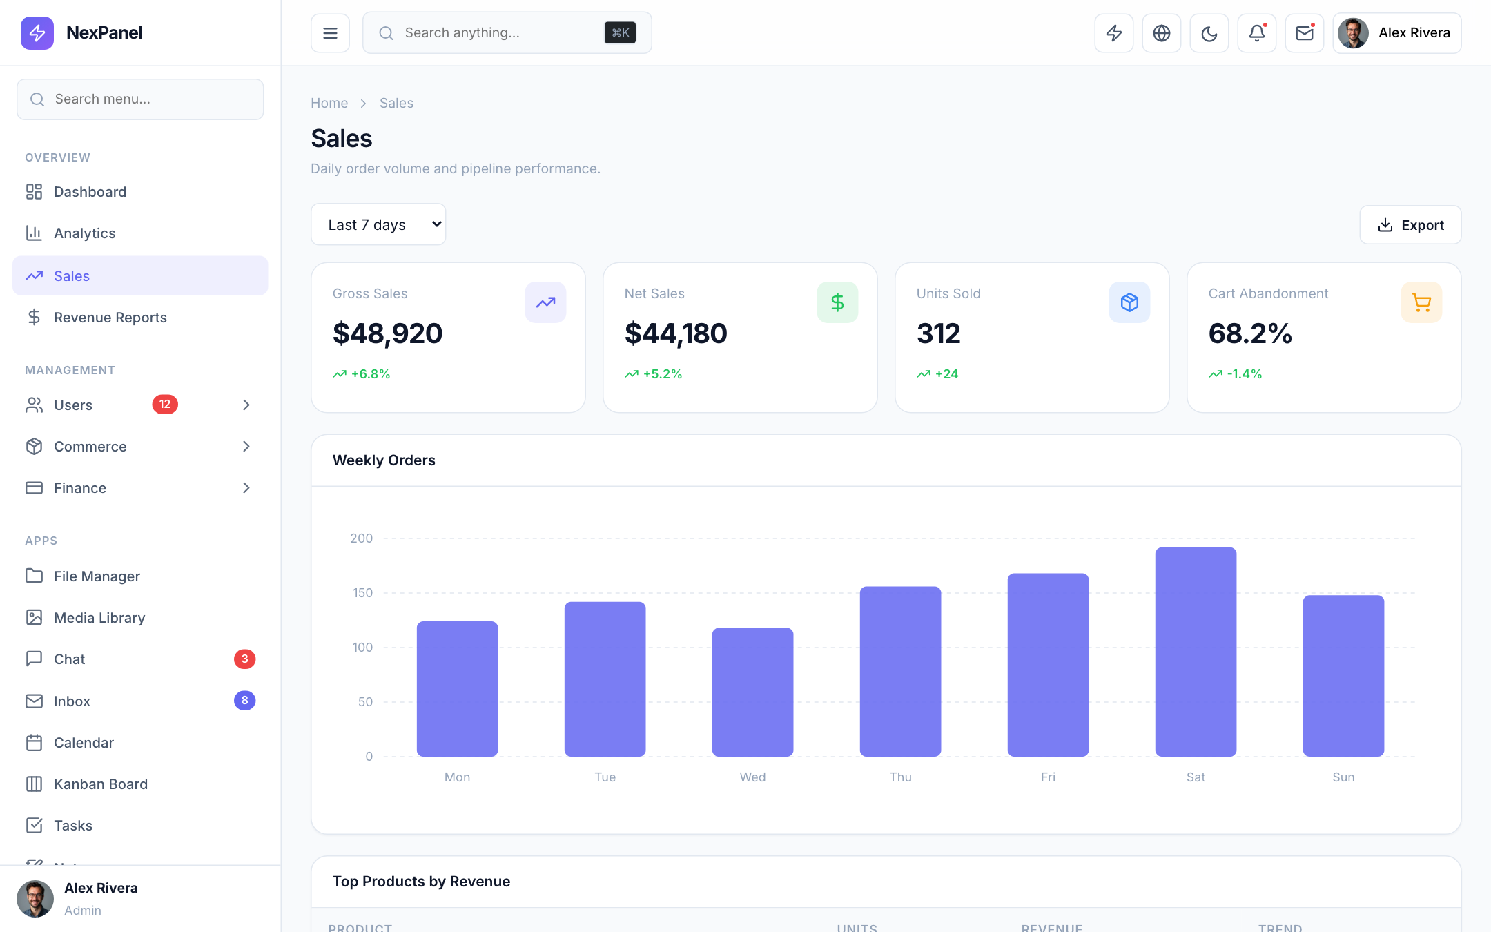Click the Commerce package icon

(34, 446)
